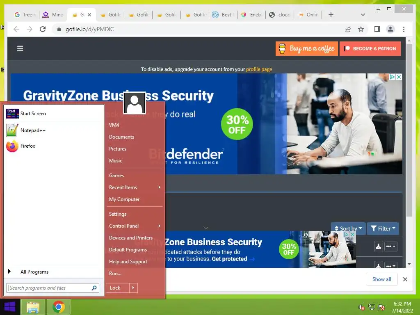Click the Chrome taskbar icon
This screenshot has height=315, width=420.
coord(59,307)
